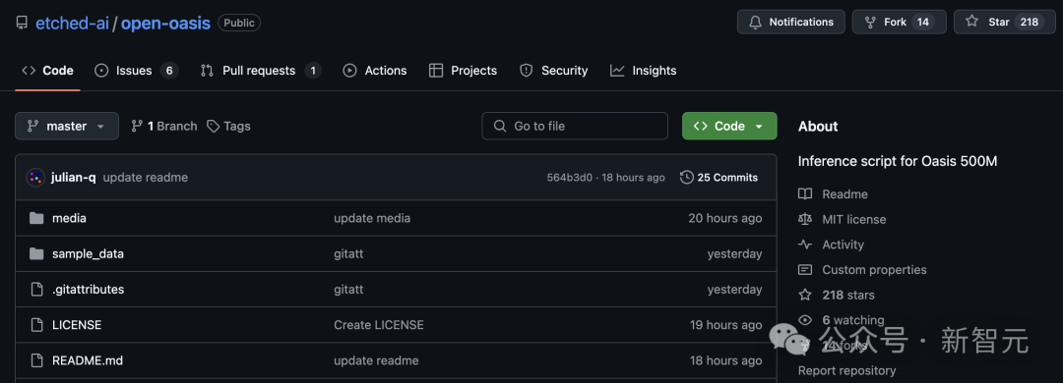The width and height of the screenshot is (1063, 383).
Task: Click the folder icon for media
Action: (x=36, y=219)
